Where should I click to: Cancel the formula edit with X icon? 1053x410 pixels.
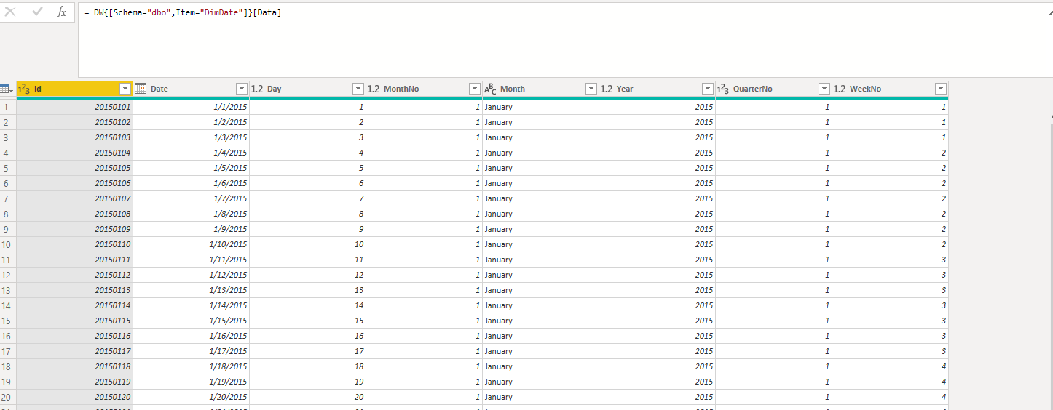point(10,12)
